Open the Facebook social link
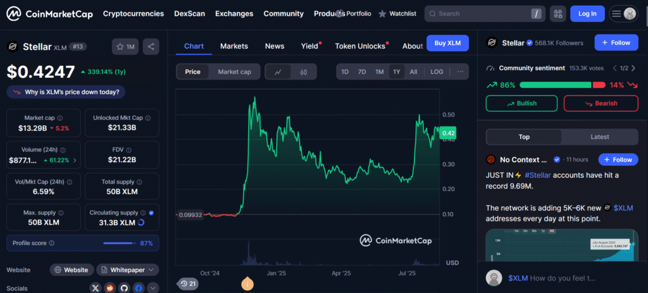This screenshot has width=648, height=293. [x=139, y=288]
